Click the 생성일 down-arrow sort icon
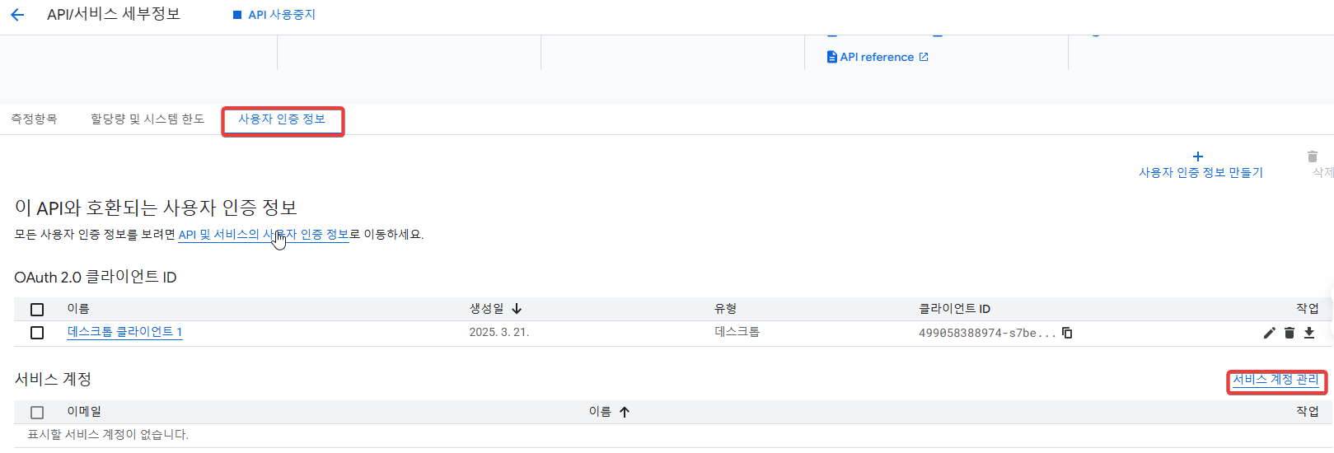This screenshot has width=1334, height=453. tap(517, 309)
